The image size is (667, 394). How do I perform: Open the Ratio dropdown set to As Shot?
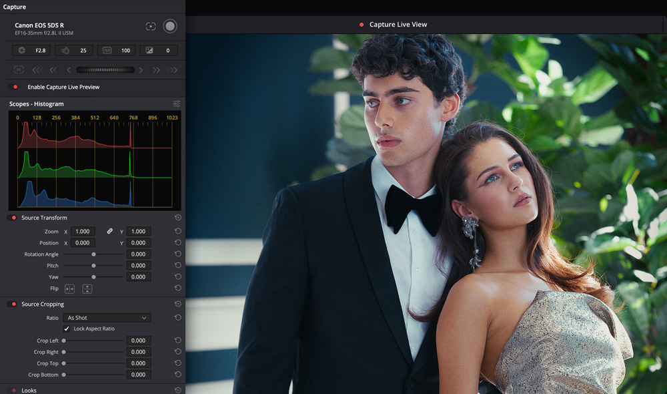pyautogui.click(x=107, y=317)
